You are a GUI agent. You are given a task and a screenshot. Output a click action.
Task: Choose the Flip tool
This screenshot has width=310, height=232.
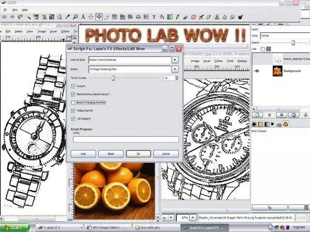[x=146, y=17]
